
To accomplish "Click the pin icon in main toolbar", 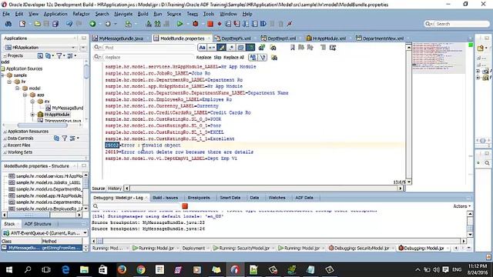I will pyautogui.click(x=290, y=24).
